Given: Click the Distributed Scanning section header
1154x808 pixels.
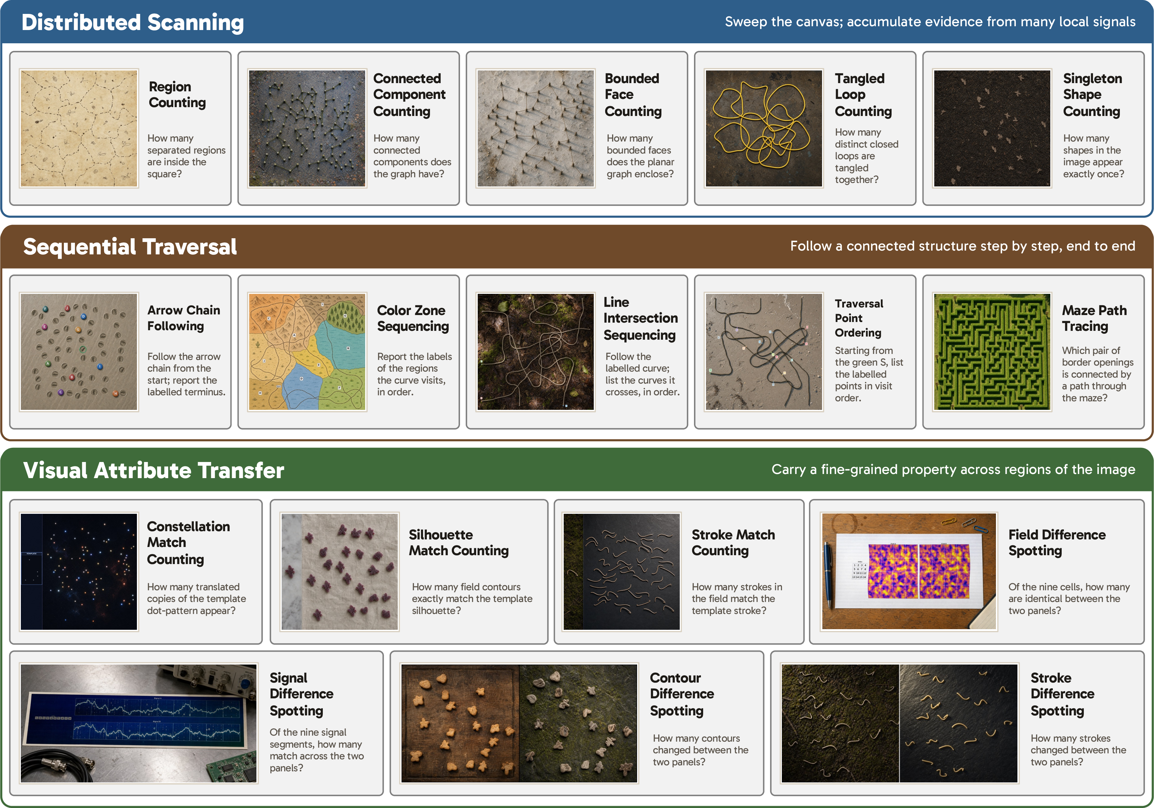Looking at the screenshot, I should 577,22.
